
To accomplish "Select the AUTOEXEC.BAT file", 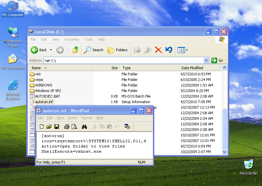I will coord(45,96).
